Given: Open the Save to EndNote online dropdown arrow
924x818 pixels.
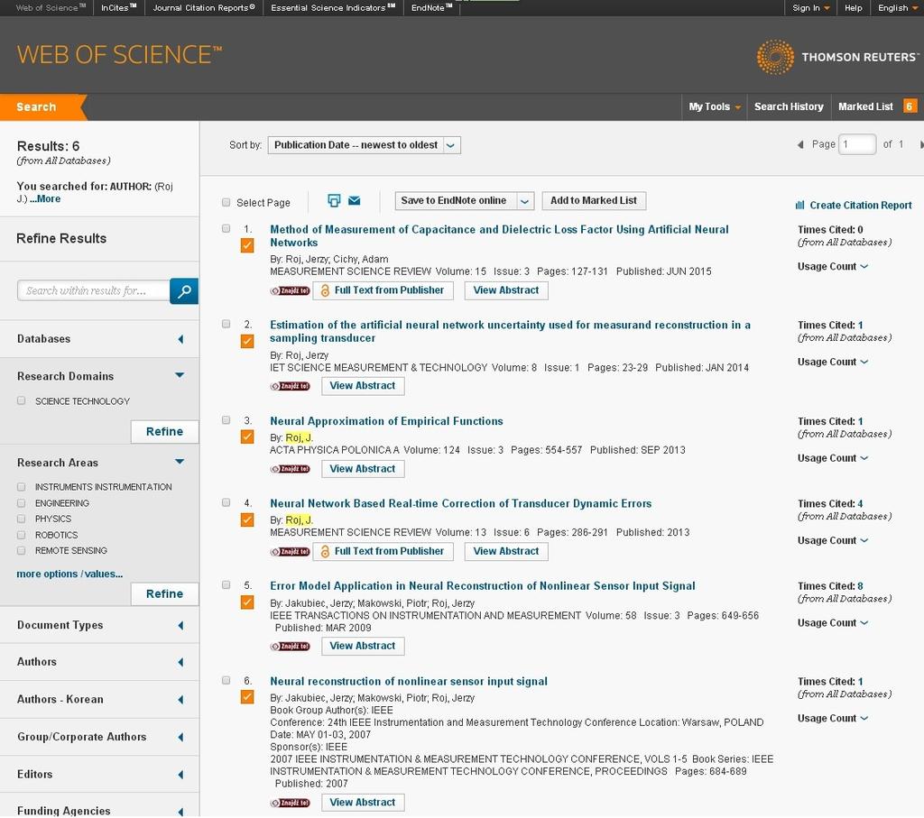Looking at the screenshot, I should [x=524, y=201].
